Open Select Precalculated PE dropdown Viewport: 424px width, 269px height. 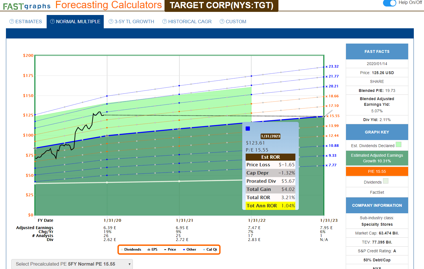click(x=72, y=264)
